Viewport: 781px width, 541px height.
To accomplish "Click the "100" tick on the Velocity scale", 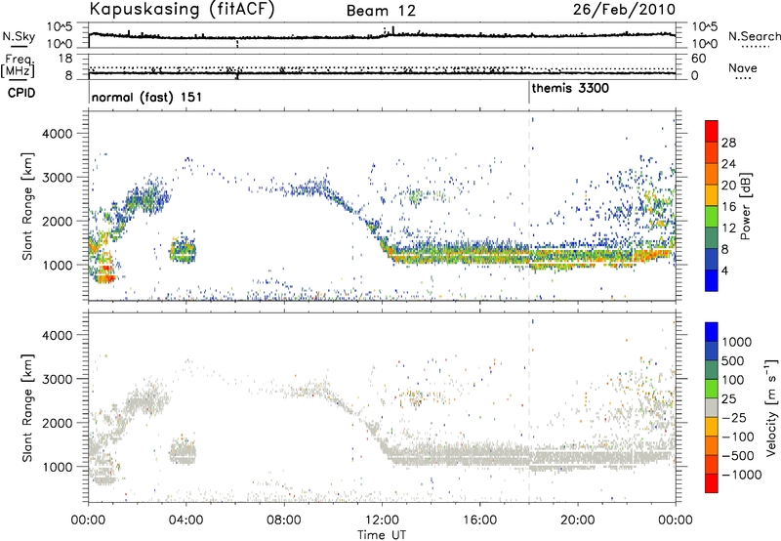I will [733, 380].
